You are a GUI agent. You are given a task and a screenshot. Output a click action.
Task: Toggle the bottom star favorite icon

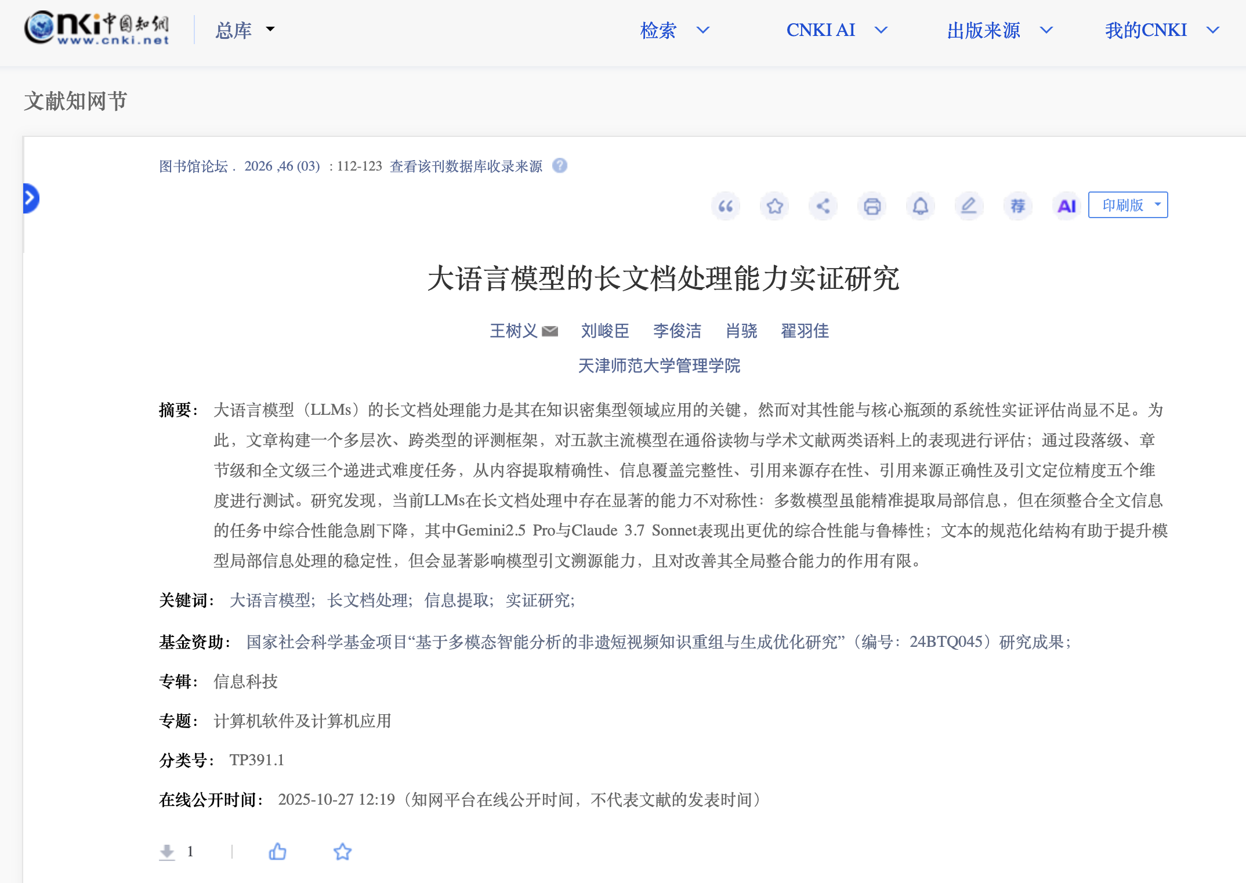coord(342,852)
